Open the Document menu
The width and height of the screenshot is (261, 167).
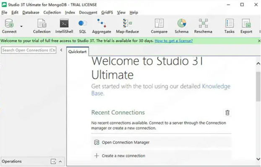tap(88, 13)
